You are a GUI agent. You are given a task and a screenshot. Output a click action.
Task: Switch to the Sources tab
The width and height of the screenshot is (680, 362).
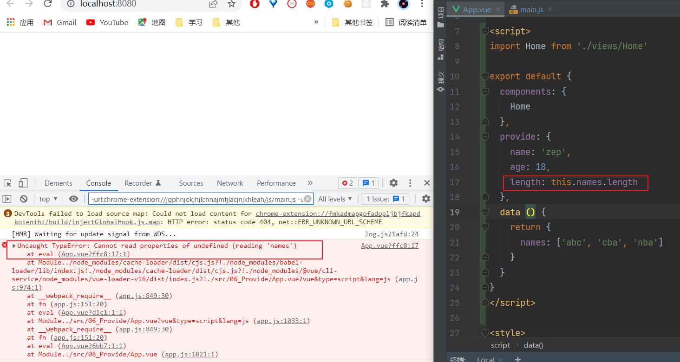coord(191,183)
